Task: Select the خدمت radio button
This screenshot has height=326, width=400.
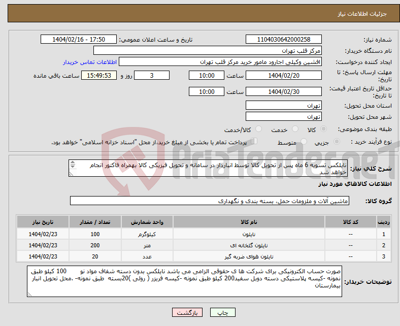Action: pos(295,129)
